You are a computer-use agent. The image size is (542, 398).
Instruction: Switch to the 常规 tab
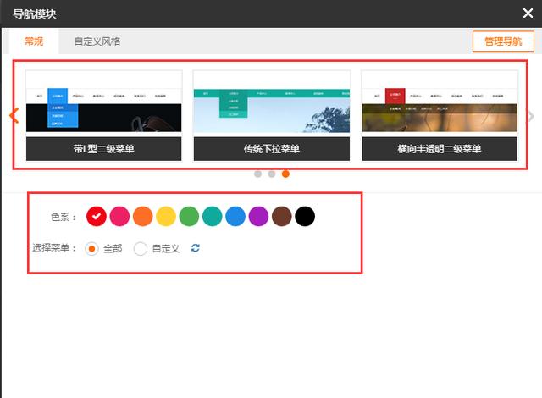pos(35,41)
